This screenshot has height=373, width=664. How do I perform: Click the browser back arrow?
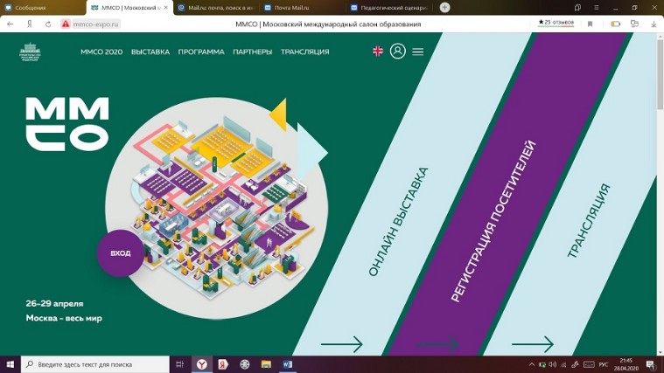click(x=10, y=24)
